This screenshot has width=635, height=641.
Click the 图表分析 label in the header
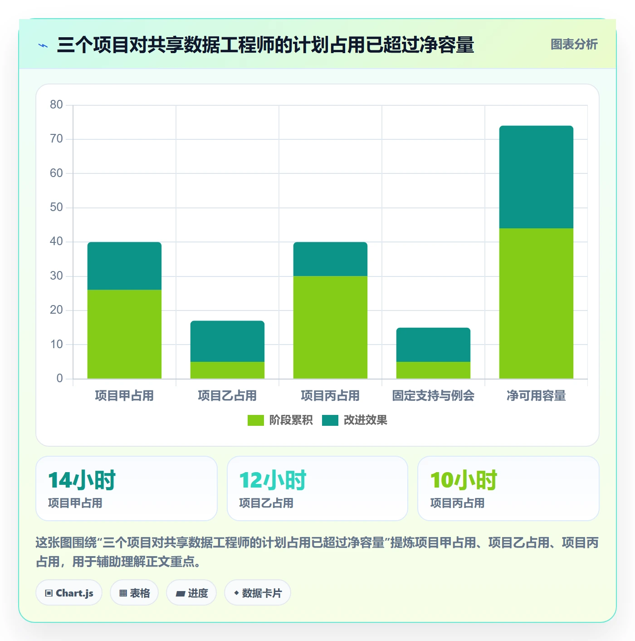click(574, 44)
